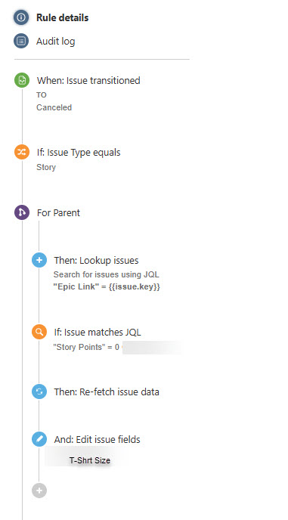Open the Rule details section
288x520 pixels.
[63, 17]
